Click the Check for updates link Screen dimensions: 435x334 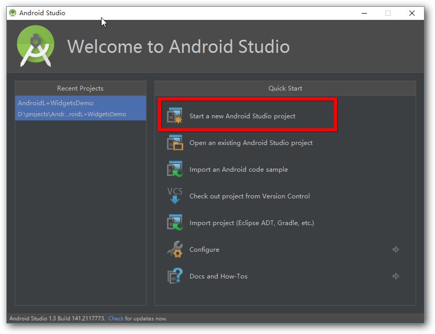116,318
